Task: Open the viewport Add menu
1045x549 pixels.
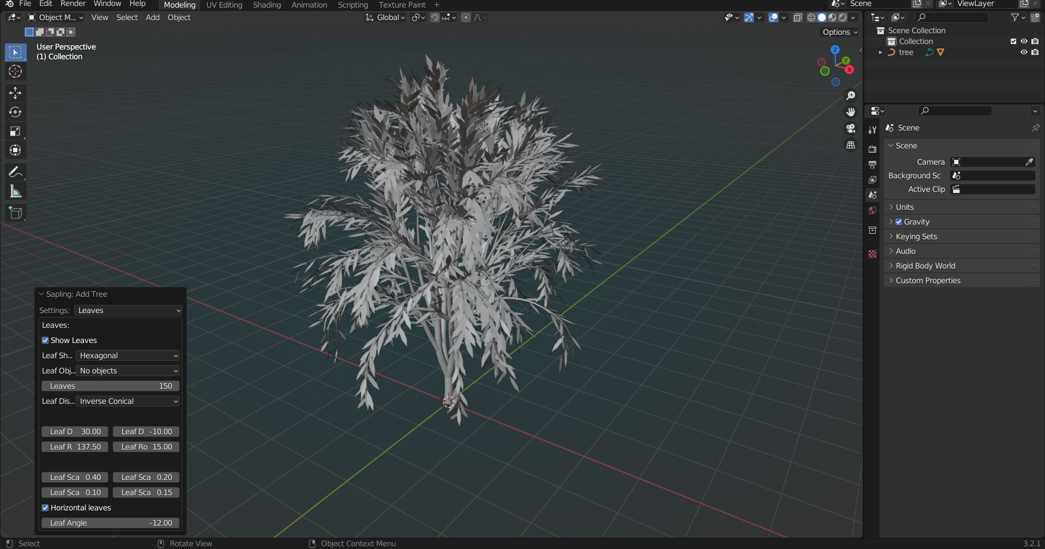Action: pos(152,17)
